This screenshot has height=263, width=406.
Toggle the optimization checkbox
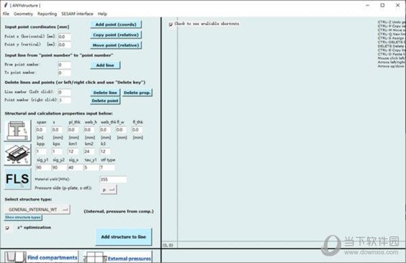pos(7,228)
